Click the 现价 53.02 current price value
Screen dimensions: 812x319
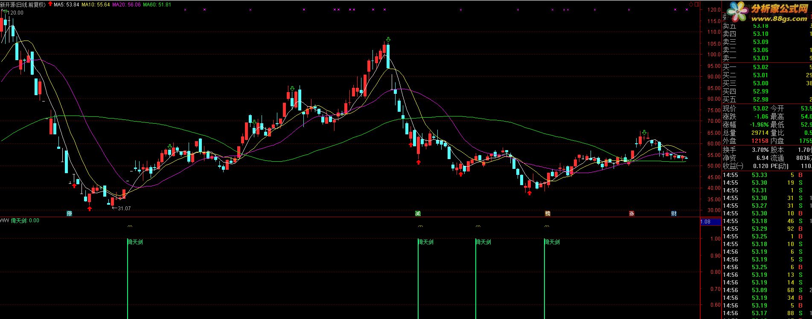(x=761, y=108)
